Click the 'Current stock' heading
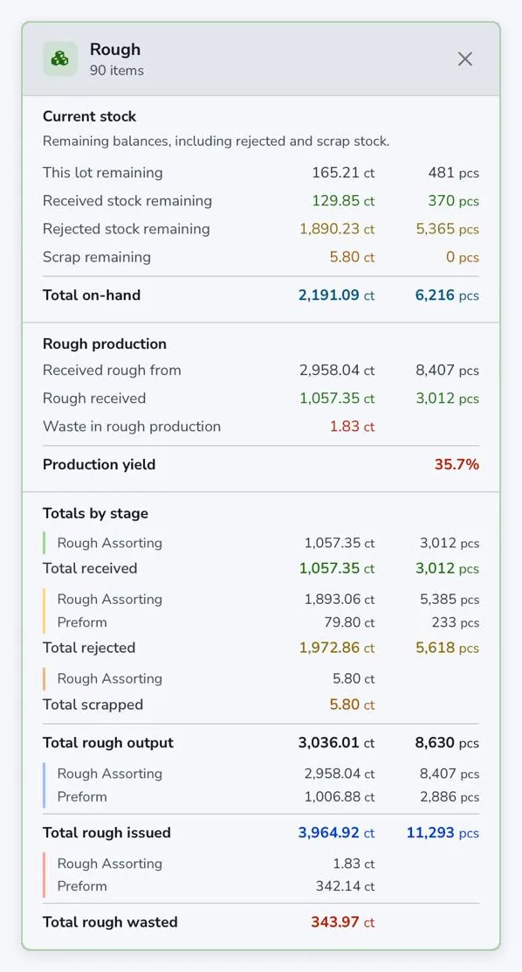The height and width of the screenshot is (972, 522). coord(89,116)
